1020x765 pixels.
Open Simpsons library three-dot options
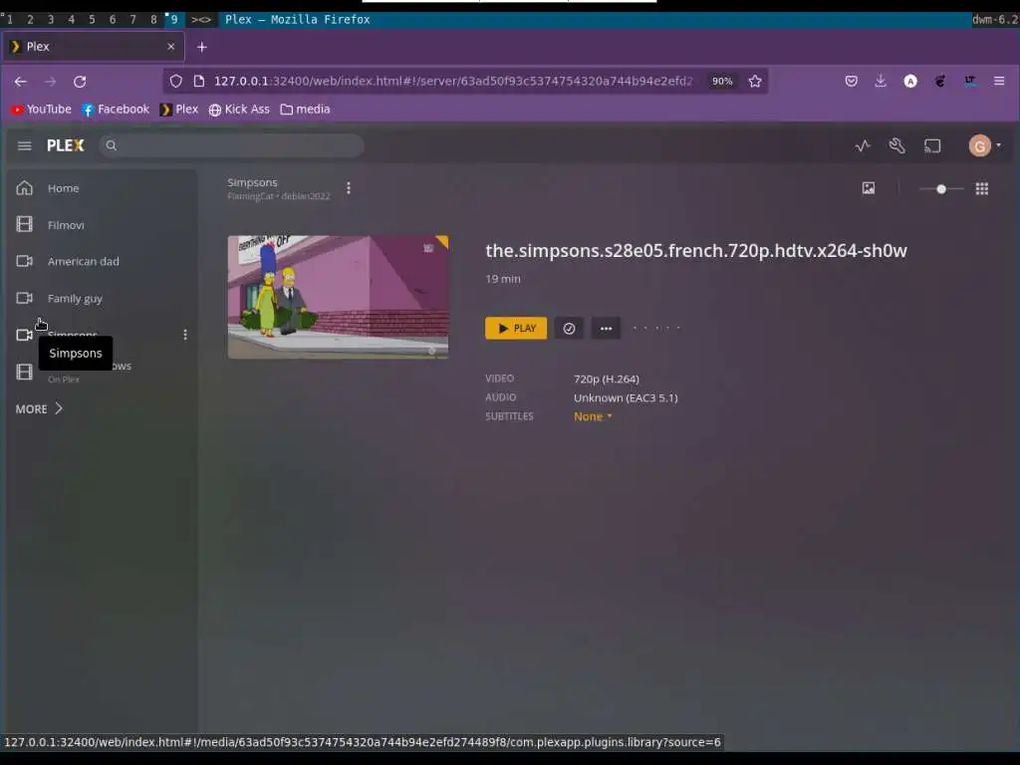[x=185, y=335]
